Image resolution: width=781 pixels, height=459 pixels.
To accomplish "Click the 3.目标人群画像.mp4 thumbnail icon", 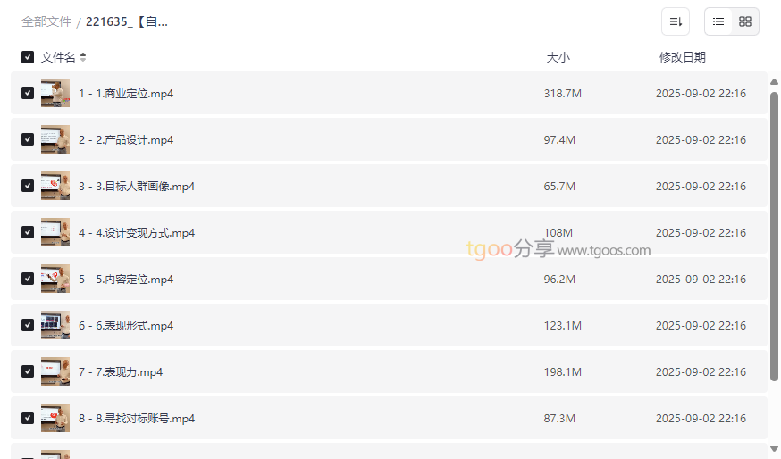I will point(55,186).
